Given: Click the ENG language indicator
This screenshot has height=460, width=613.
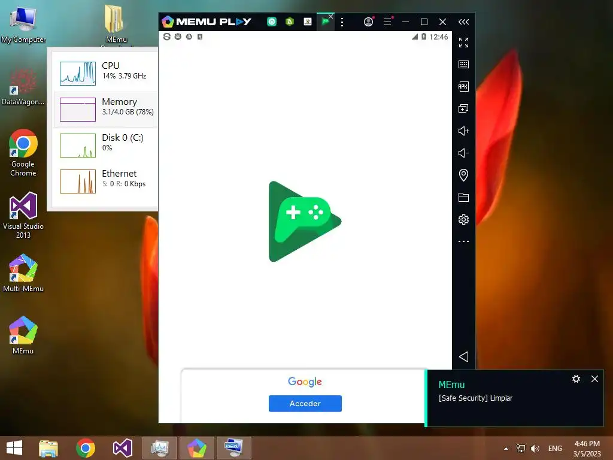Looking at the screenshot, I should coord(555,449).
